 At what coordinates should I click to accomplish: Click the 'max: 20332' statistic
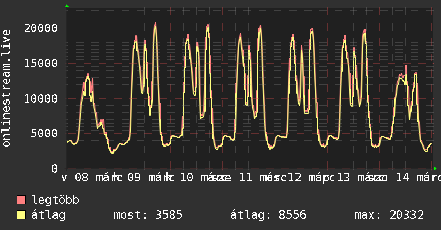(389, 216)
